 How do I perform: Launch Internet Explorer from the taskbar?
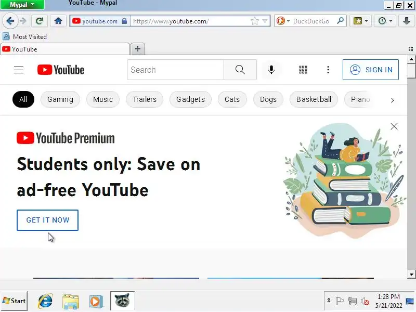45,301
